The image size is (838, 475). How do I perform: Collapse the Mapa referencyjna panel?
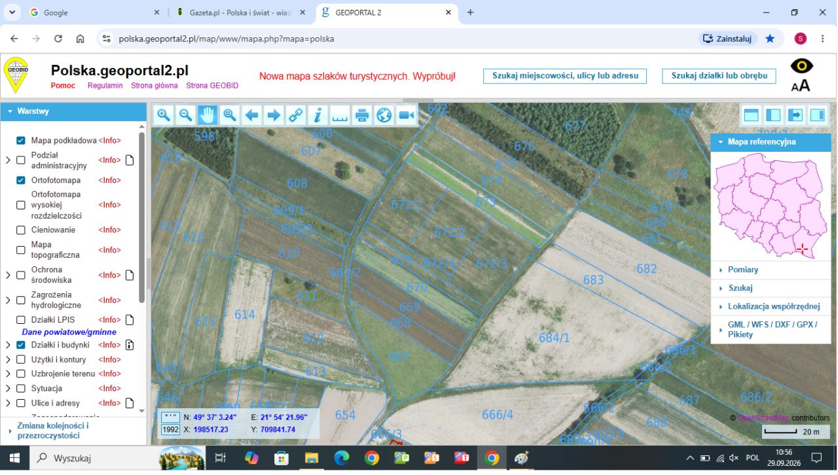771,141
